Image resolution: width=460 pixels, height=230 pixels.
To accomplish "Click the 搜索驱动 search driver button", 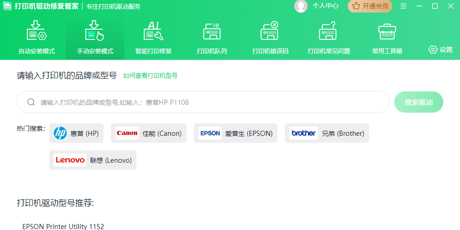I will [x=418, y=102].
